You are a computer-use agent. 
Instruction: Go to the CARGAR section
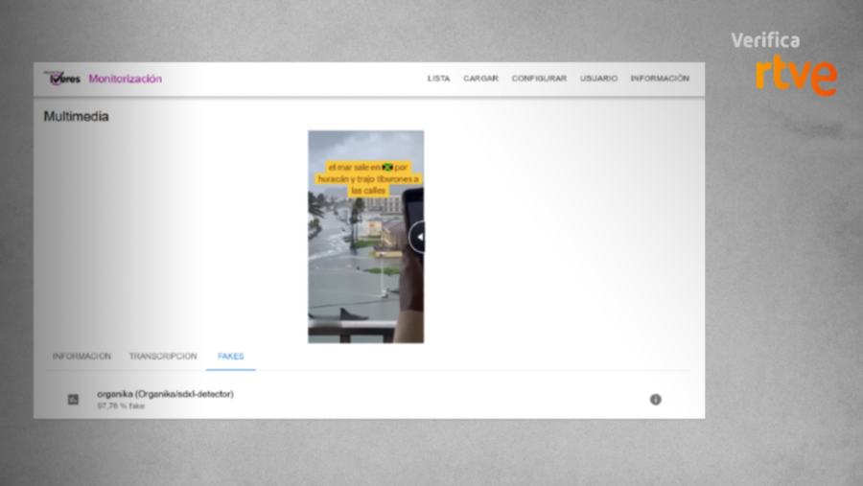point(480,79)
